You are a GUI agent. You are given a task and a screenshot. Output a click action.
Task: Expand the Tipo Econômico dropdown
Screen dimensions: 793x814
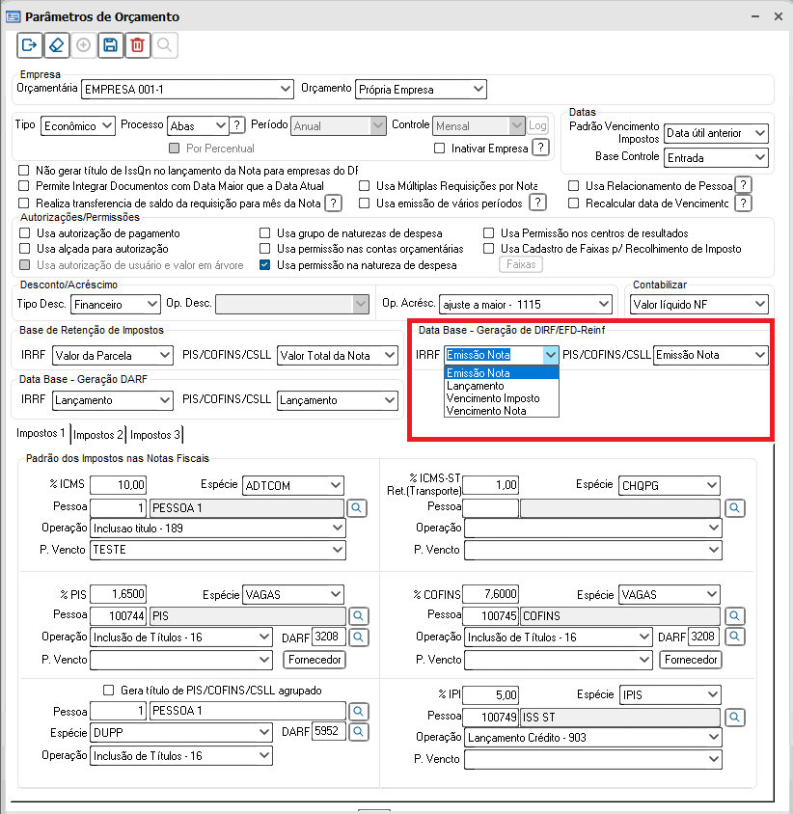pos(78,125)
